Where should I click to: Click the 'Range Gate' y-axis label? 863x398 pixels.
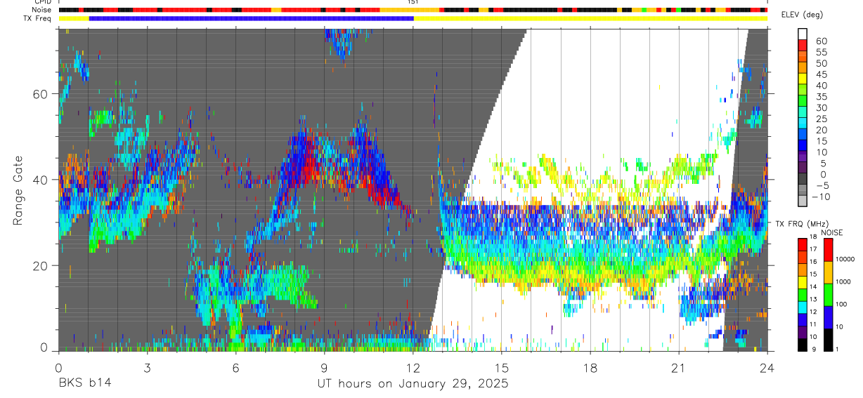click(x=18, y=191)
